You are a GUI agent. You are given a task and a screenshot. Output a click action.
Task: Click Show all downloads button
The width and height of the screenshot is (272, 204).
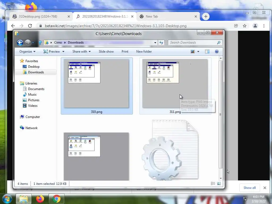[x=249, y=188]
